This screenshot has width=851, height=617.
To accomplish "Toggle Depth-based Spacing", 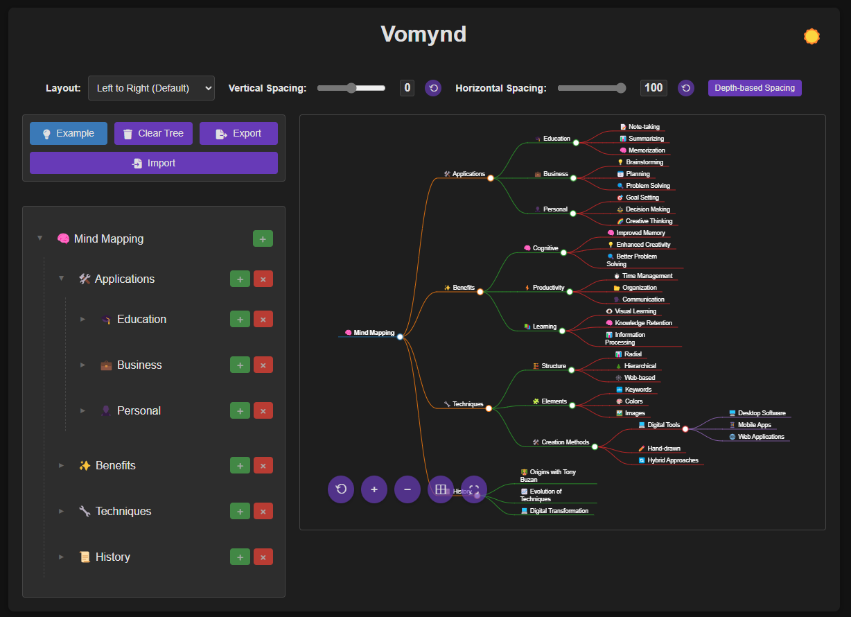I will 755,88.
